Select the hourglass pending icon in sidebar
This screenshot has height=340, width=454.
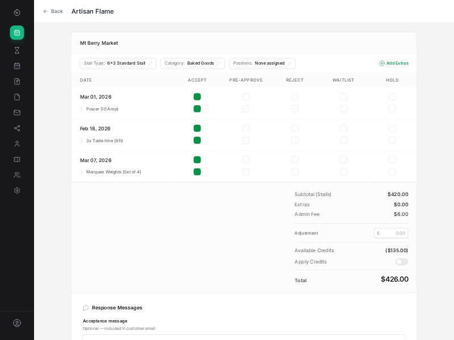point(17,50)
